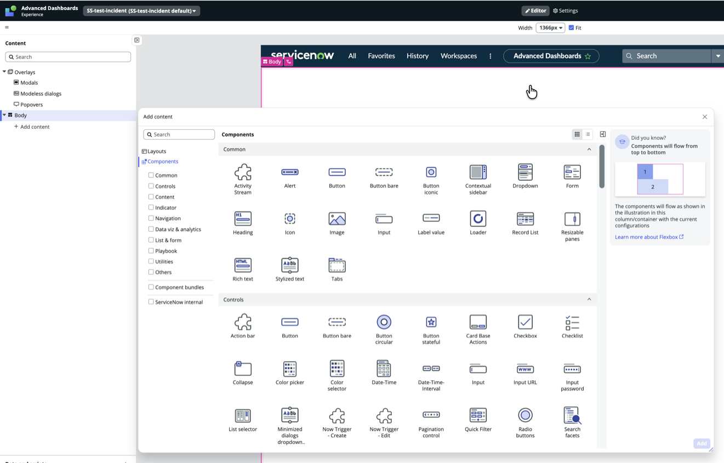Select the Radio buttons component
The image size is (724, 463).
click(x=525, y=422)
